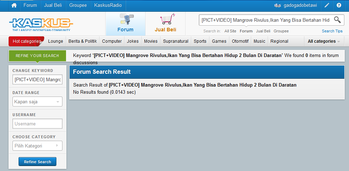Image resolution: width=349 pixels, height=171 pixels.
Task: Click the CHOOSE CATEGORY label
Action: coord(34,137)
